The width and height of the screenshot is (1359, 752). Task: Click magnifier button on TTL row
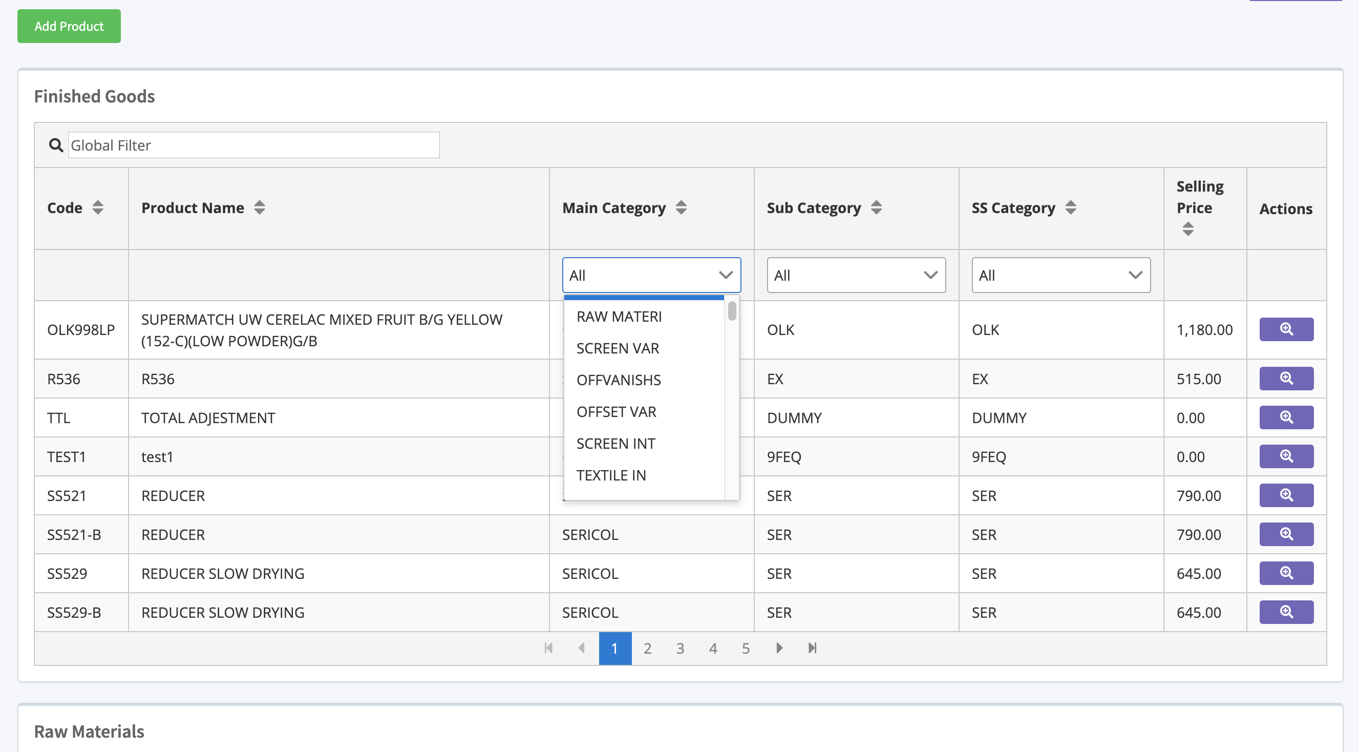[x=1286, y=417]
